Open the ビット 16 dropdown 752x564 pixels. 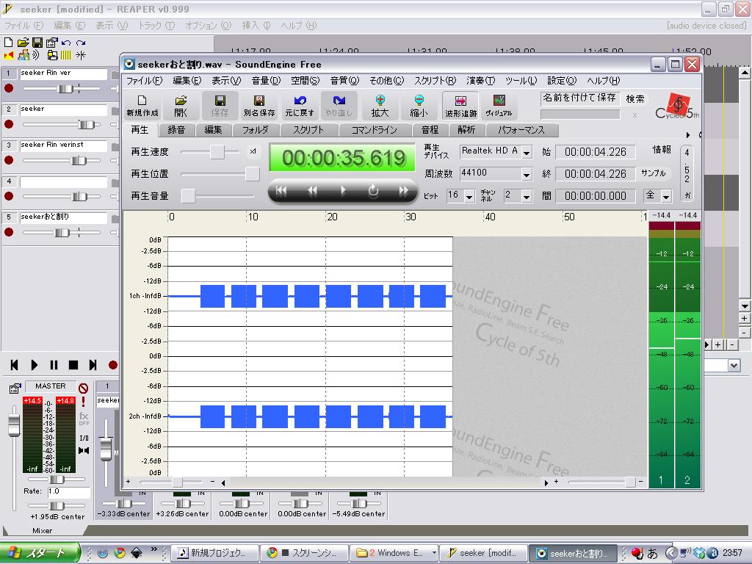(469, 196)
